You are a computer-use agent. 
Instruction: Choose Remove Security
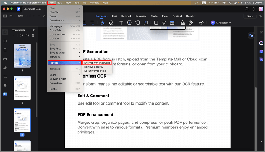click(x=97, y=67)
